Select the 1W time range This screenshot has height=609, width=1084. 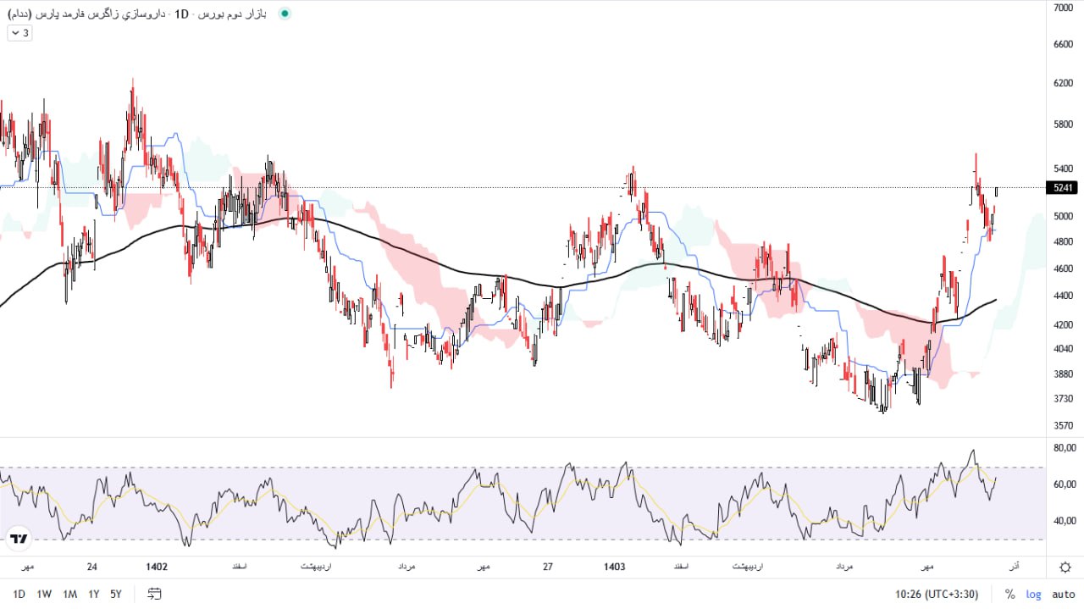[x=44, y=594]
